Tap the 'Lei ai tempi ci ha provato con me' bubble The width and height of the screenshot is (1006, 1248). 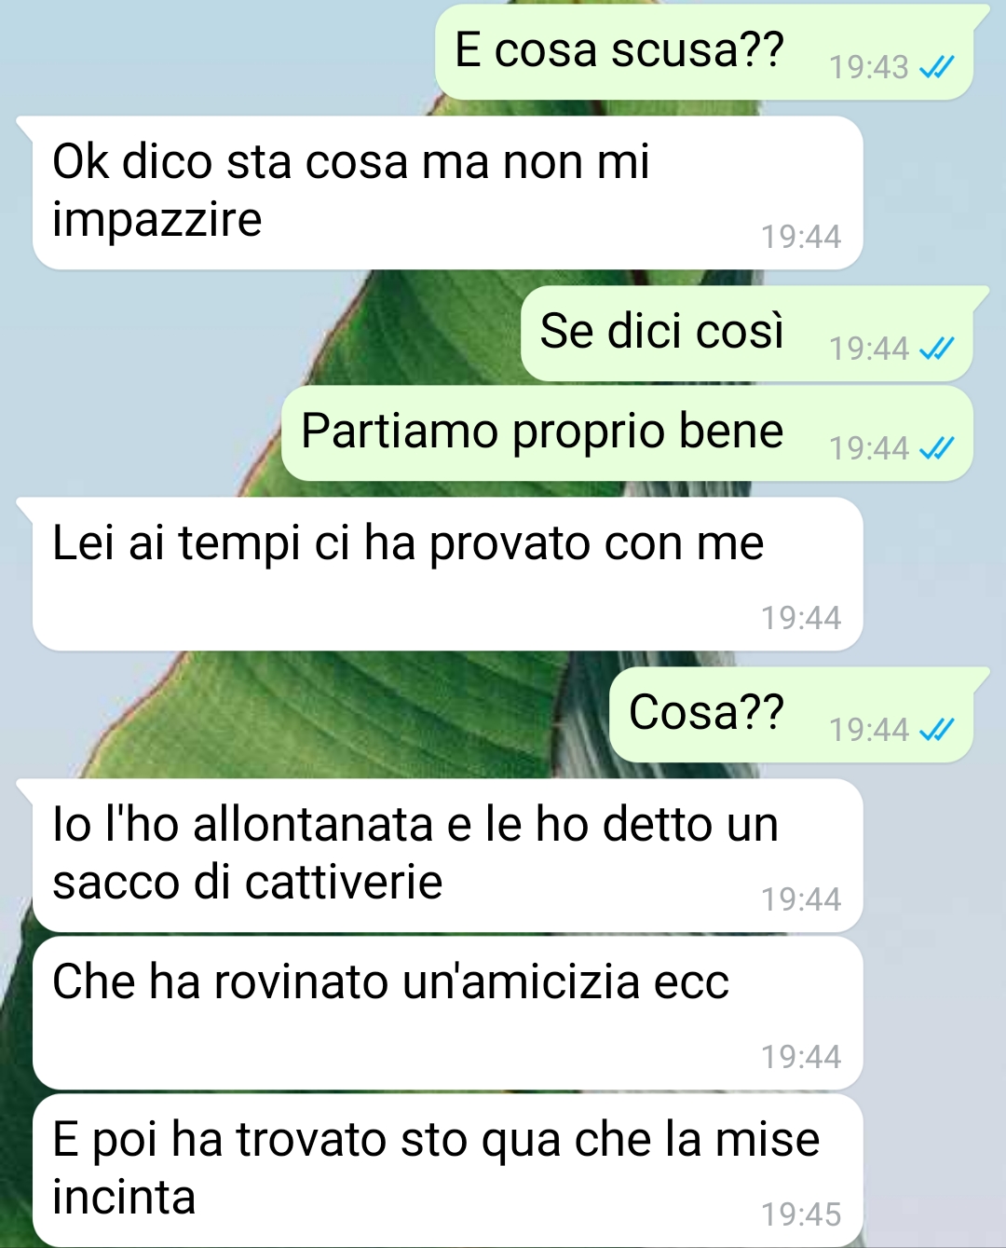click(447, 574)
